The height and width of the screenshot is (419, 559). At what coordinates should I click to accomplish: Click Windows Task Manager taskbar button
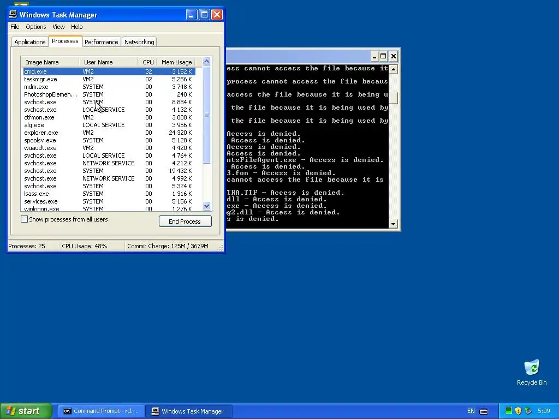tap(189, 411)
